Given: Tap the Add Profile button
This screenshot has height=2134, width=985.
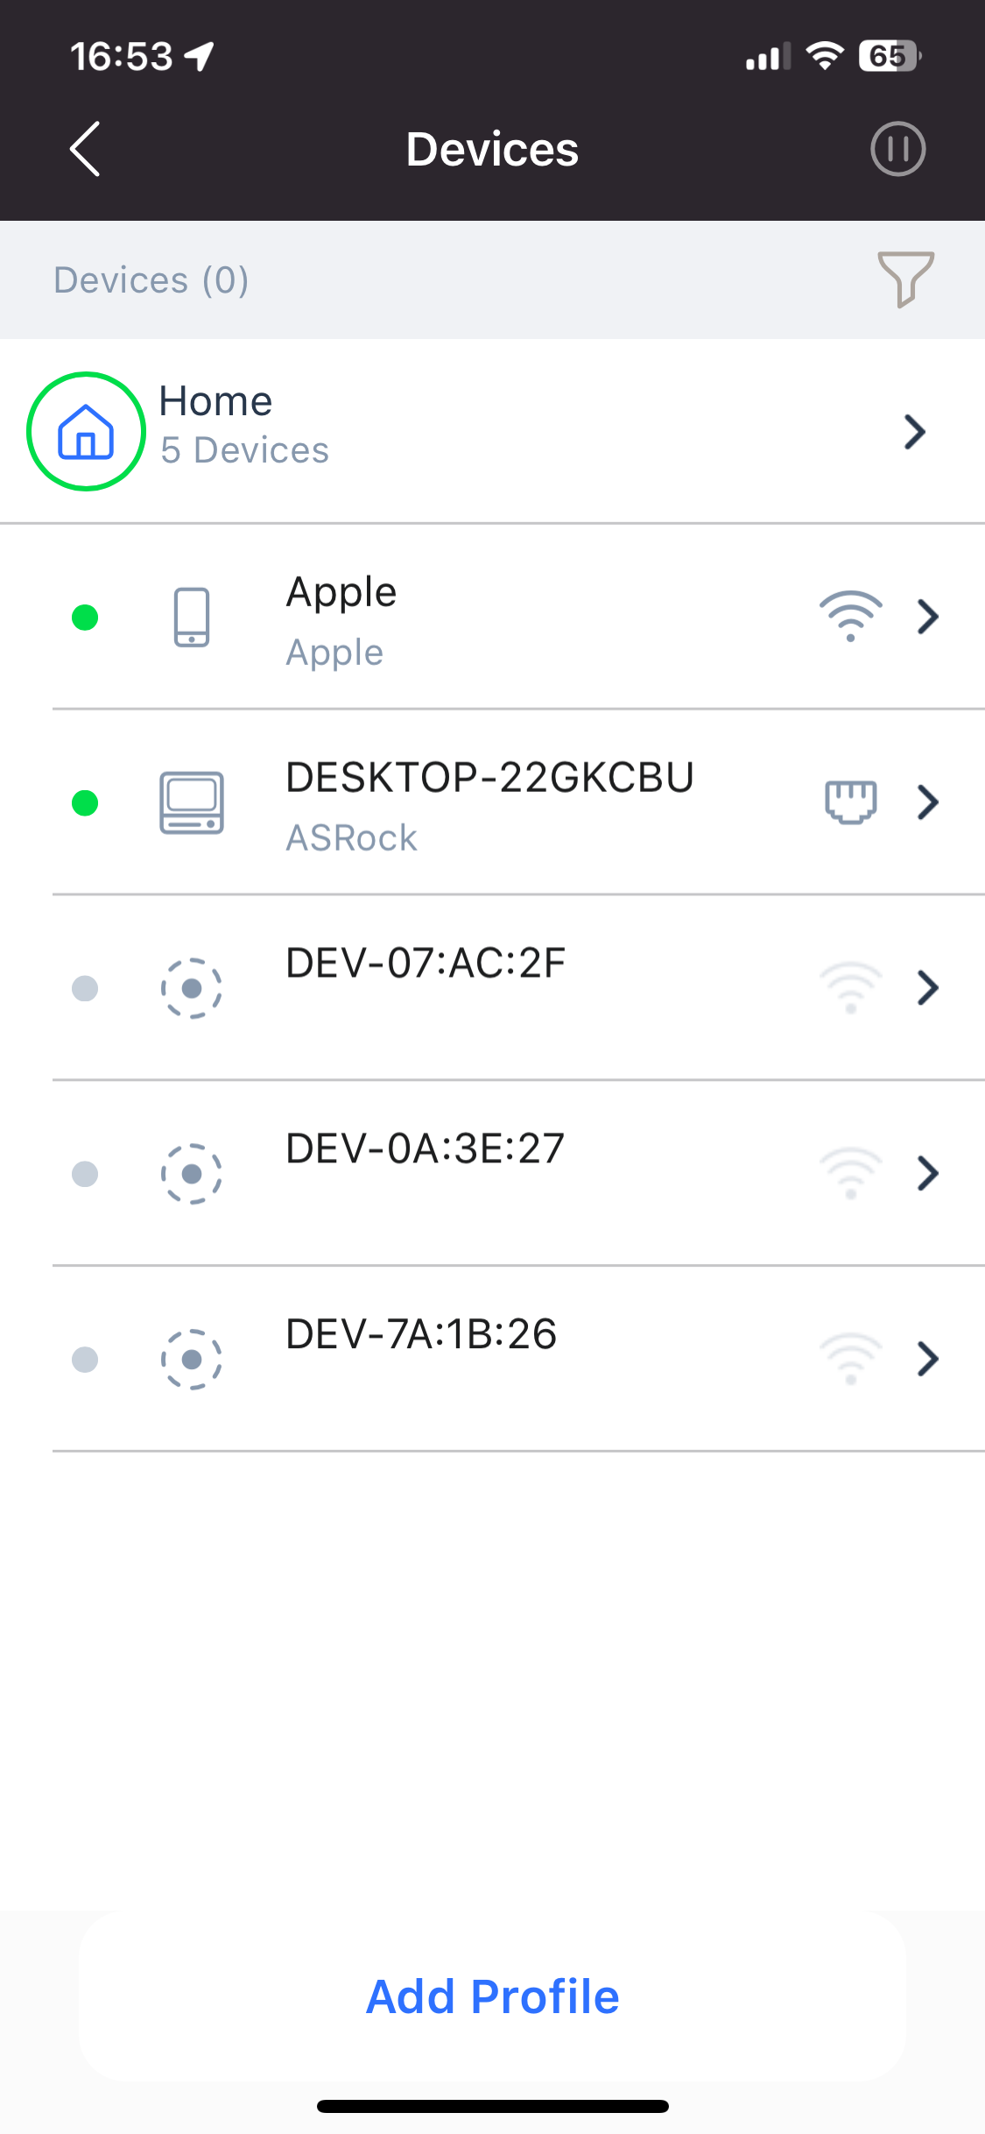Looking at the screenshot, I should [x=492, y=1996].
